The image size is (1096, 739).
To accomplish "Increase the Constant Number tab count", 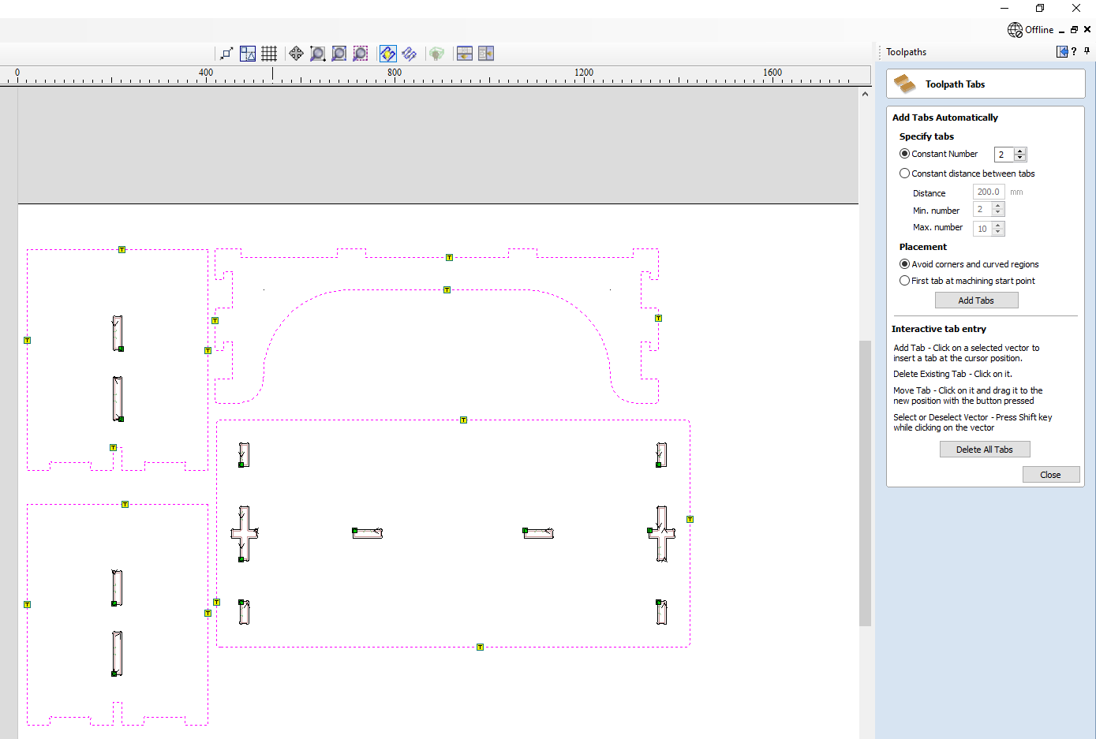I will (1020, 151).
